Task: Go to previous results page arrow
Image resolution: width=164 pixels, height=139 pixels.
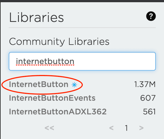Action: pyautogui.click(x=111, y=128)
